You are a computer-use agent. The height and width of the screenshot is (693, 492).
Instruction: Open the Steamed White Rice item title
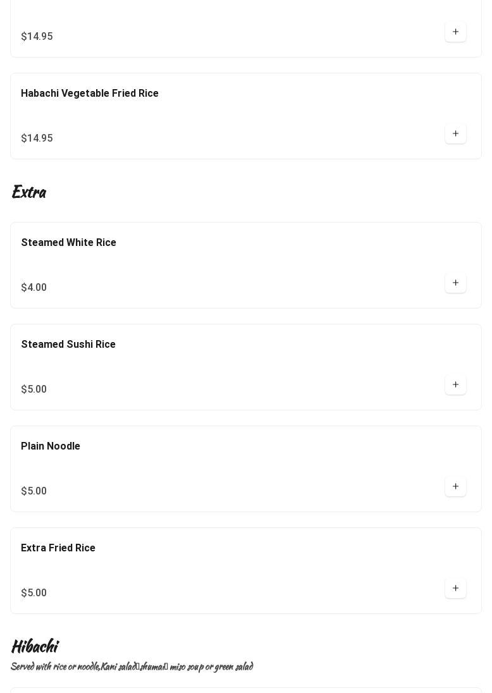(68, 243)
